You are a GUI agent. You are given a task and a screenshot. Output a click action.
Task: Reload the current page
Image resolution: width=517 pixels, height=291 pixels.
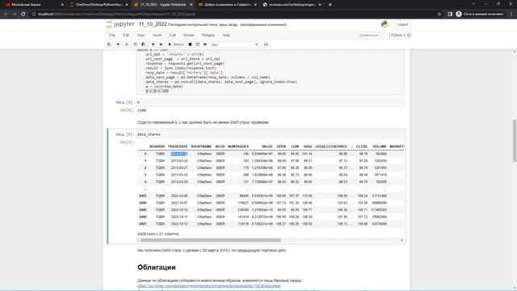[x=23, y=15]
